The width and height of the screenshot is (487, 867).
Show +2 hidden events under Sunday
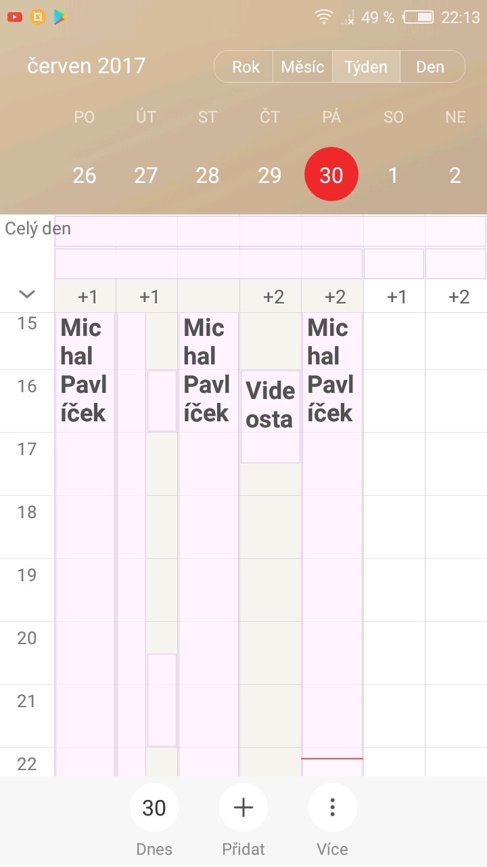pos(459,297)
